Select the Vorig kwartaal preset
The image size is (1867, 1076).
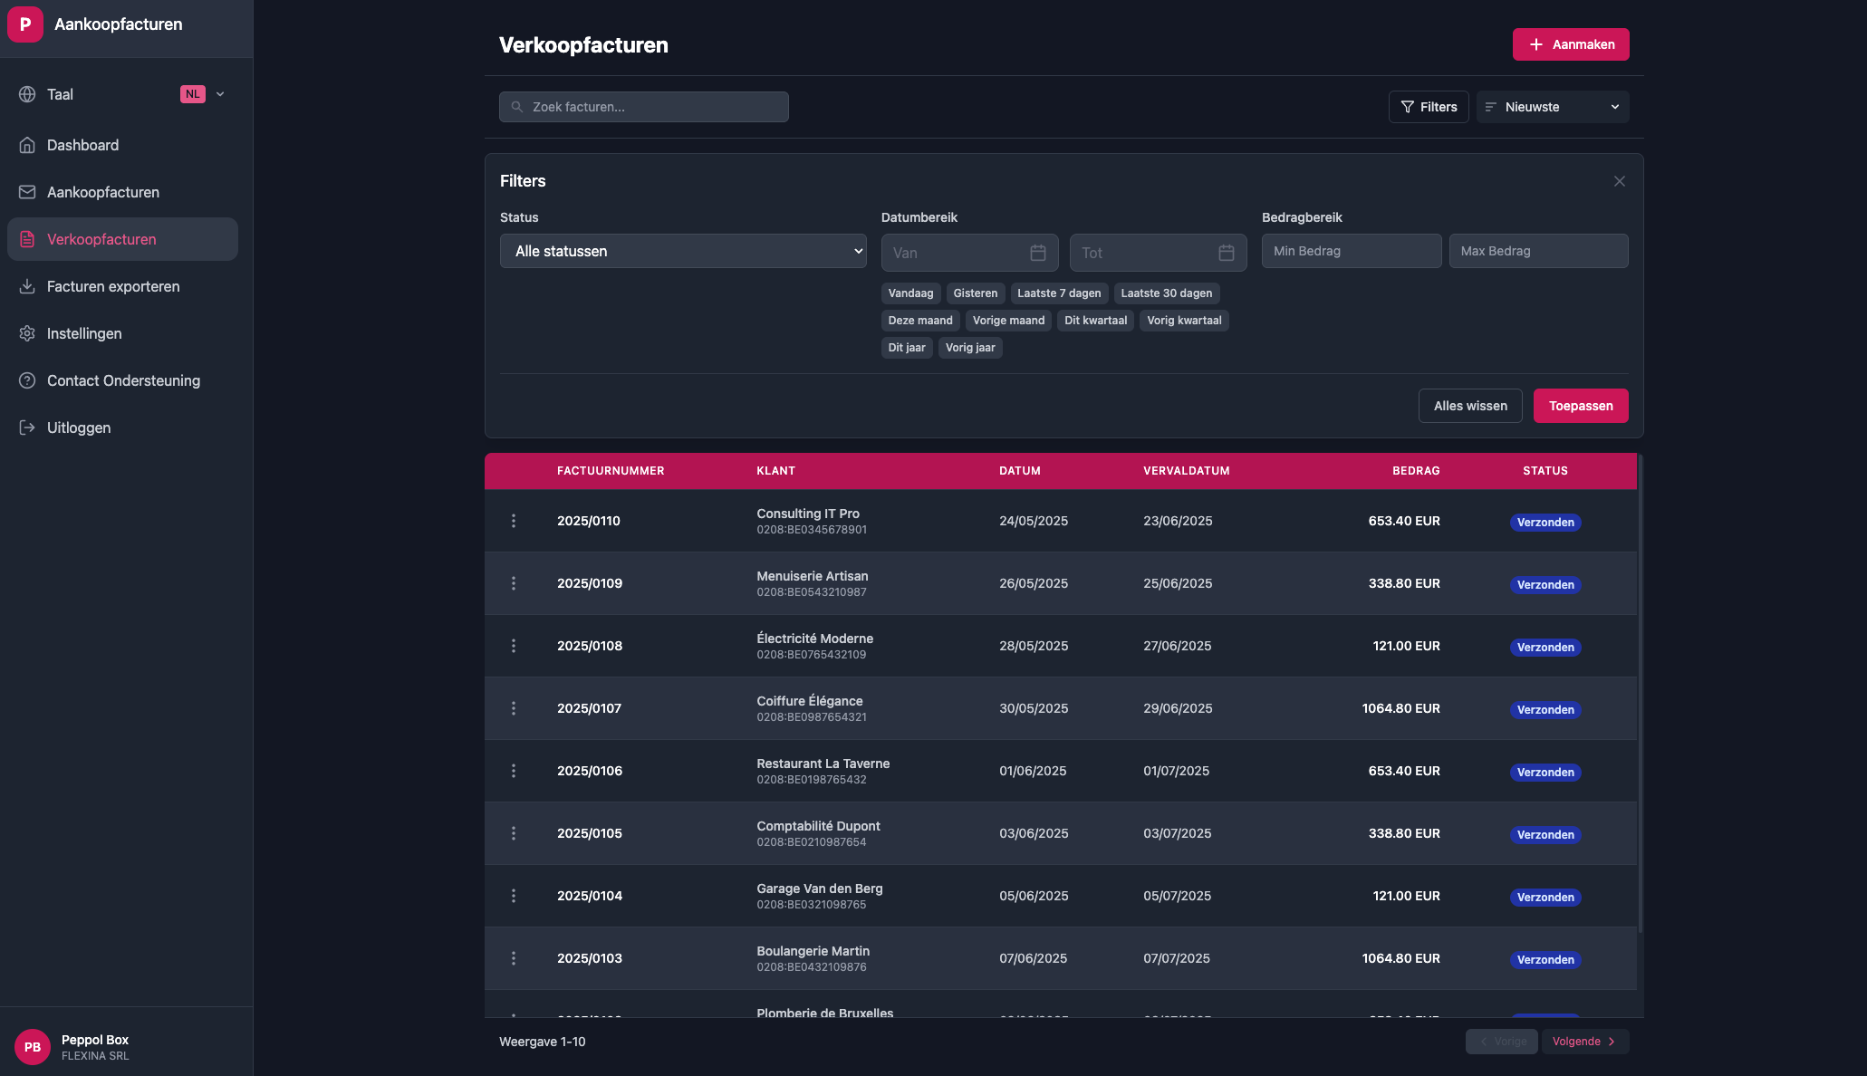click(x=1184, y=321)
